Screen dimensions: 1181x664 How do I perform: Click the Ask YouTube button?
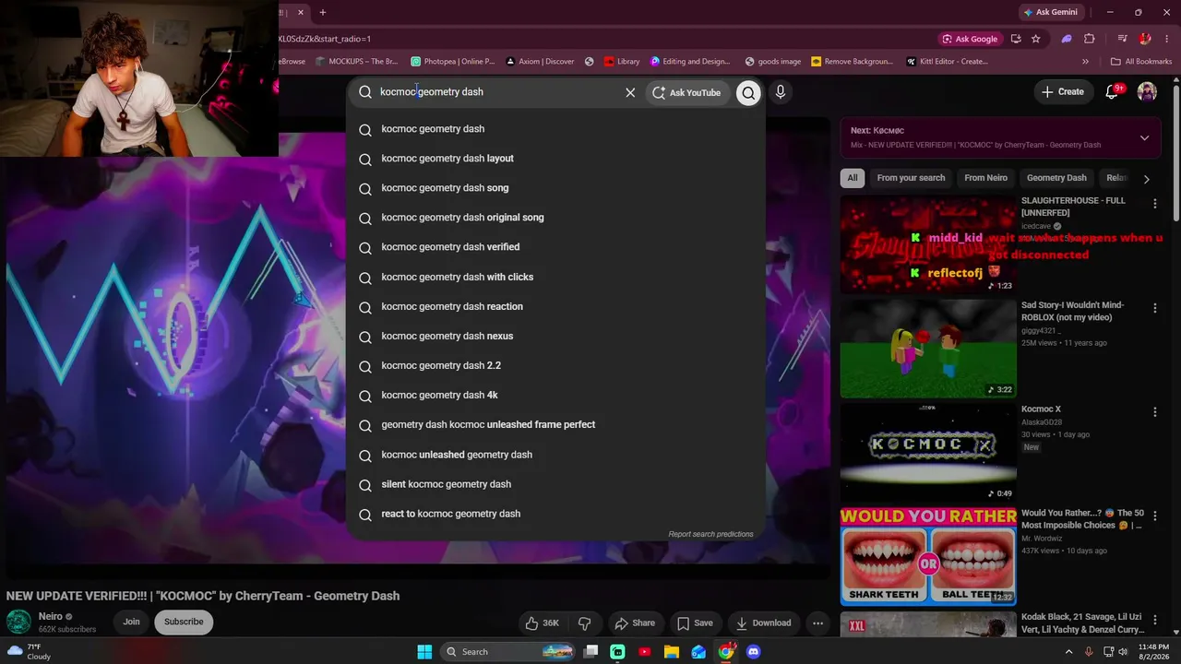[686, 92]
